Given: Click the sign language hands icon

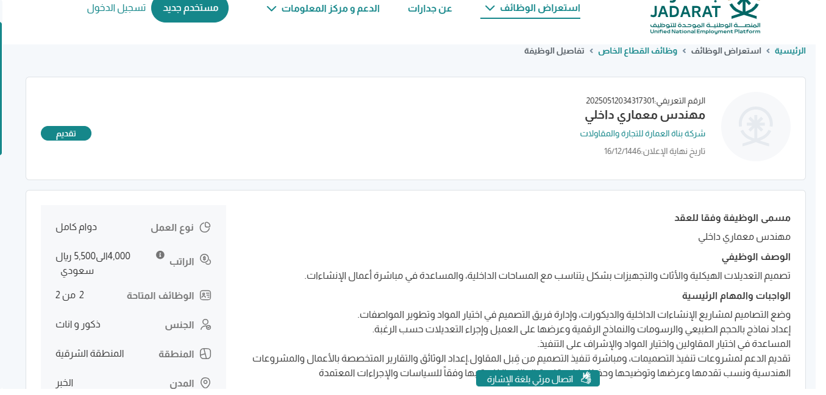Looking at the screenshot, I should tap(586, 379).
